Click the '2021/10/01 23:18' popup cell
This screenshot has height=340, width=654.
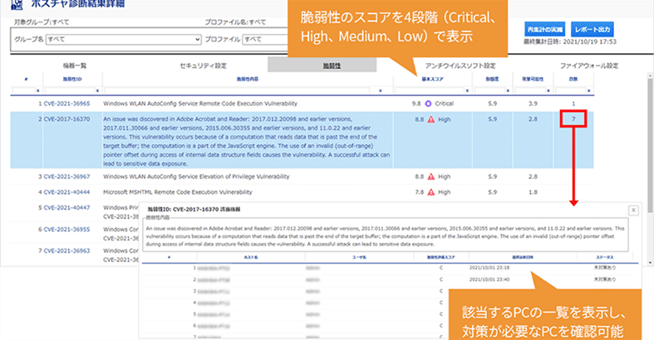489,268
